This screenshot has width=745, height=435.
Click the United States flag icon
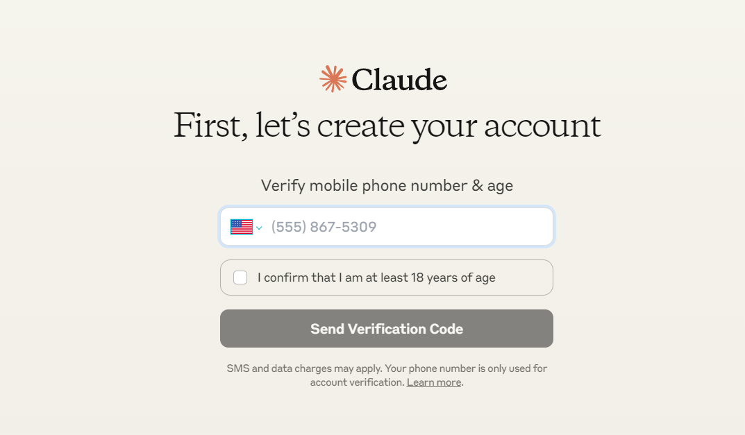(242, 227)
